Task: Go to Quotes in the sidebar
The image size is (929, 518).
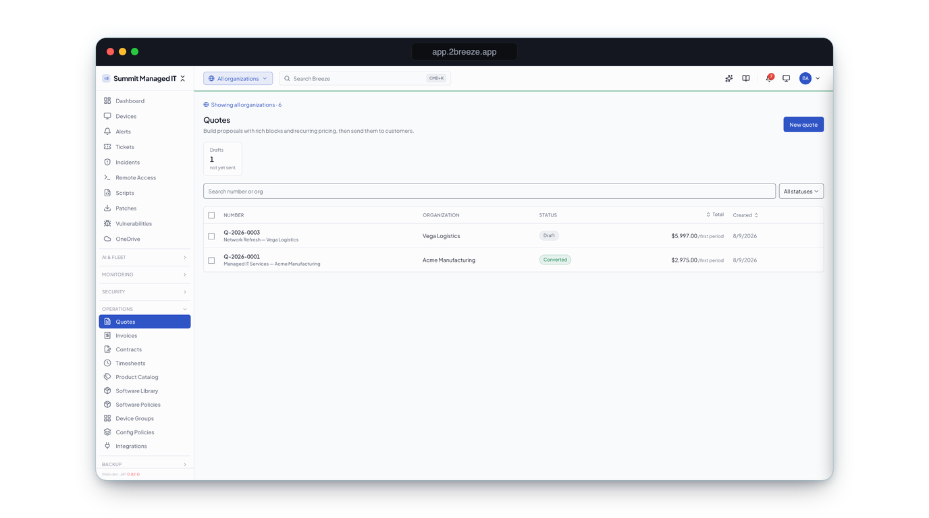Action: tap(144, 322)
